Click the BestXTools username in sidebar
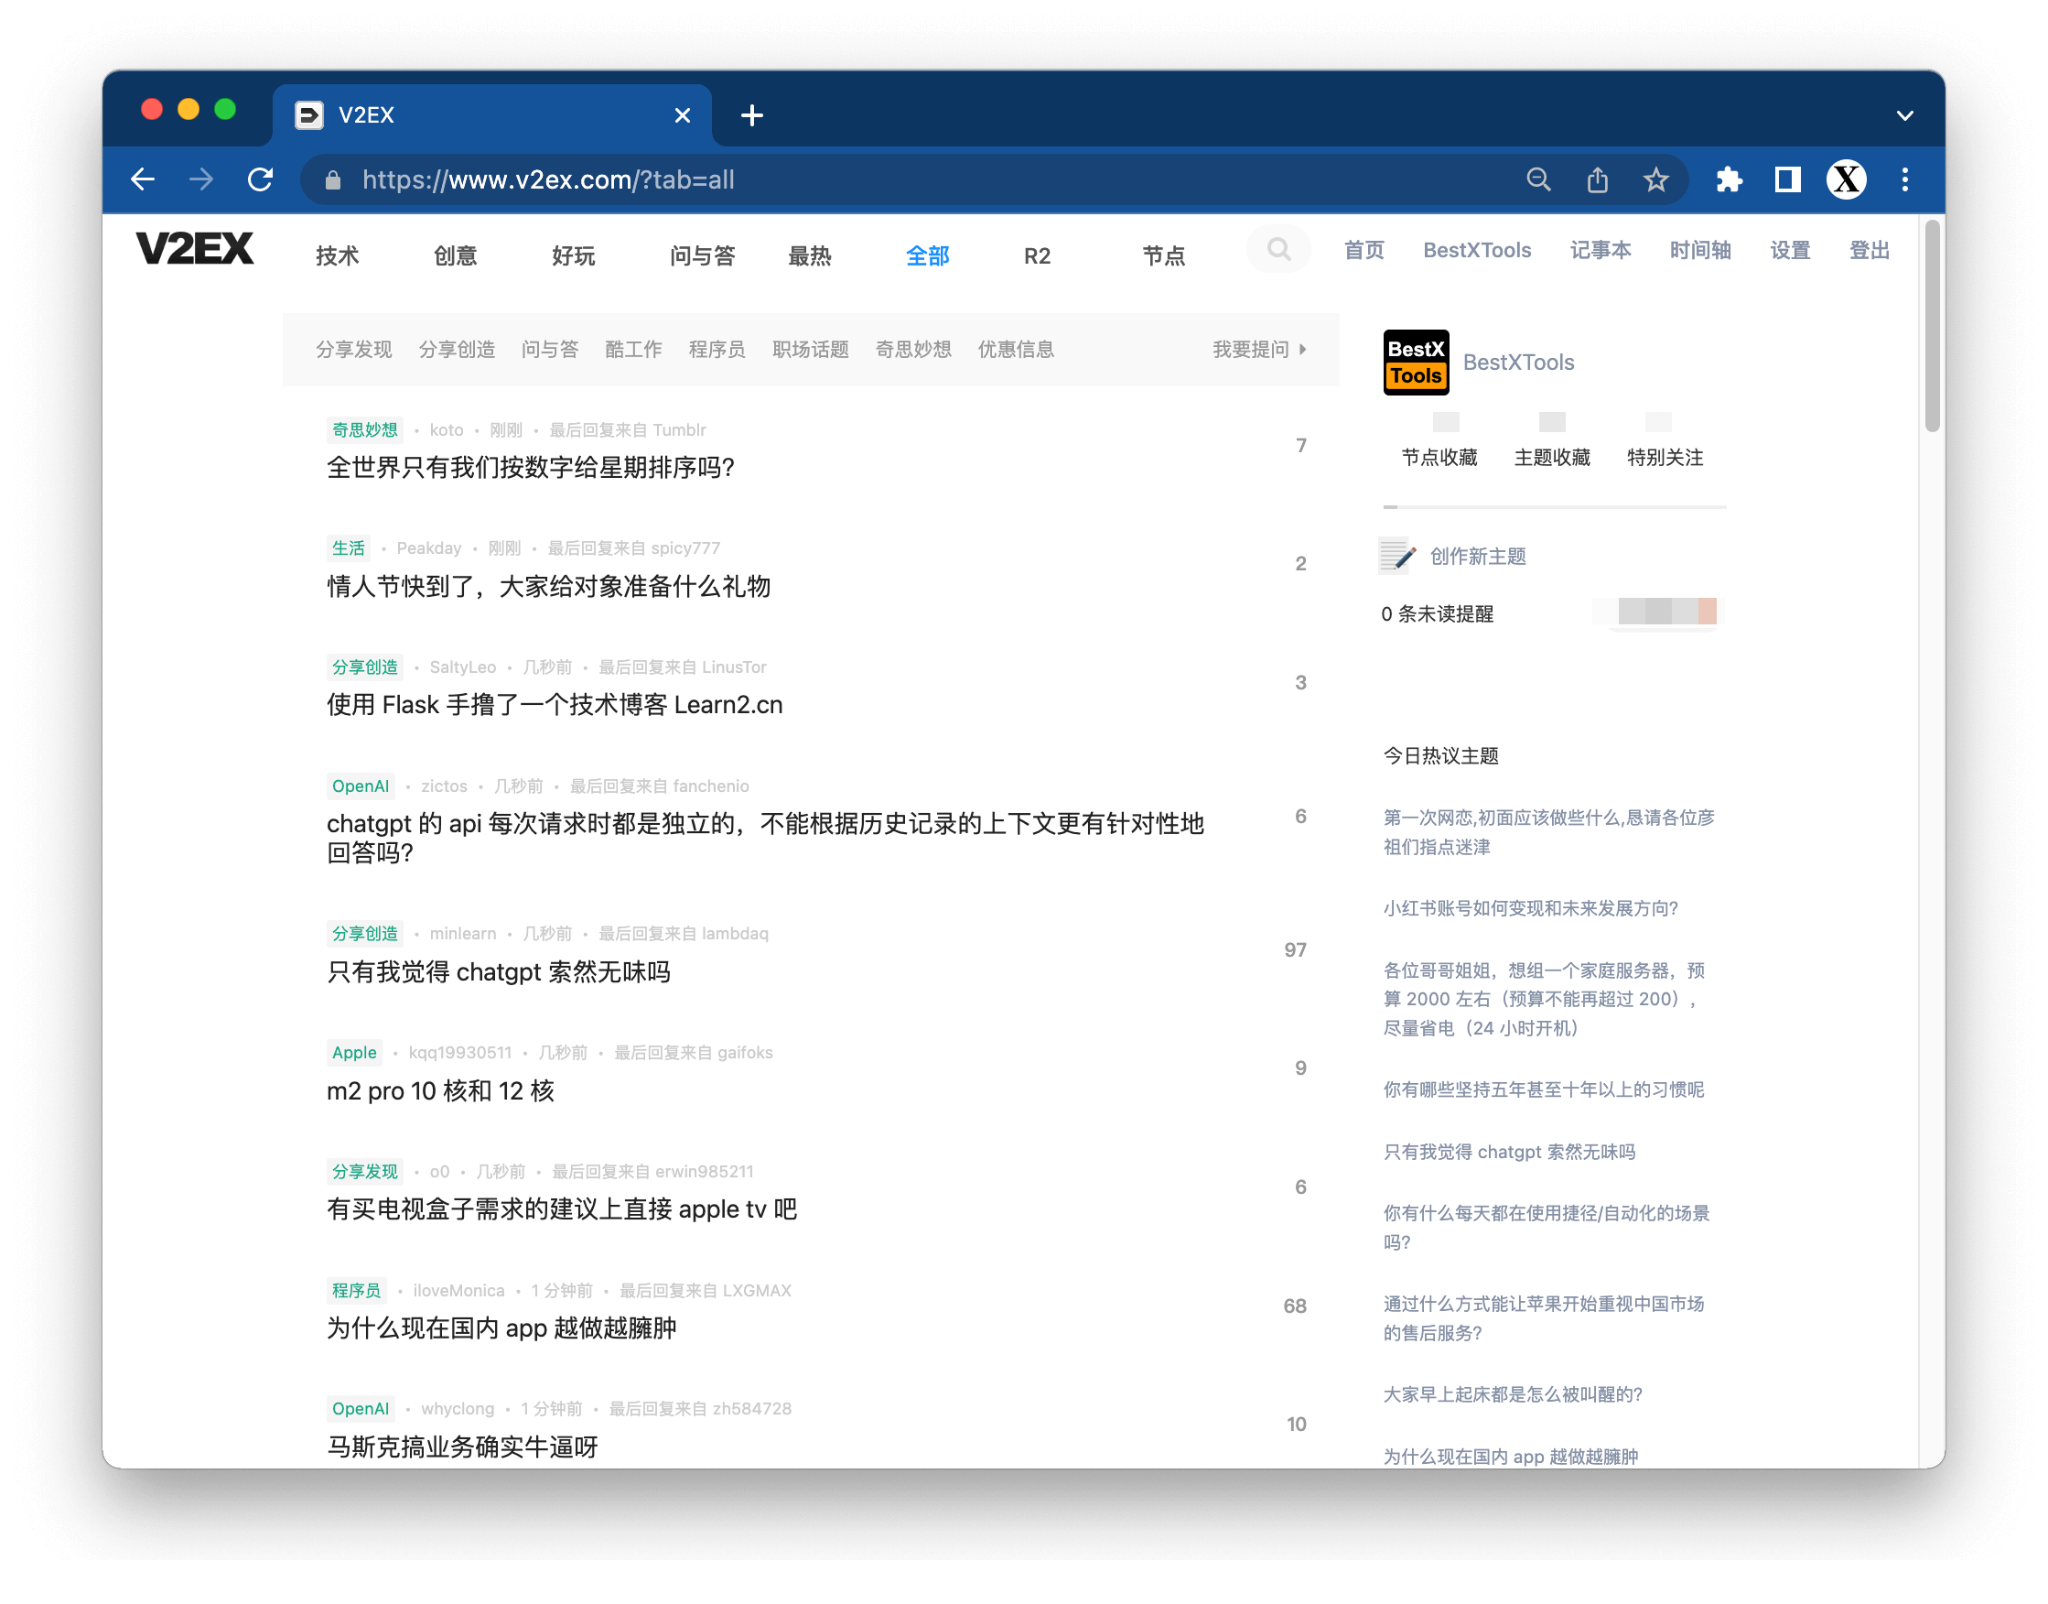Image resolution: width=2048 pixels, height=1604 pixels. (x=1517, y=363)
